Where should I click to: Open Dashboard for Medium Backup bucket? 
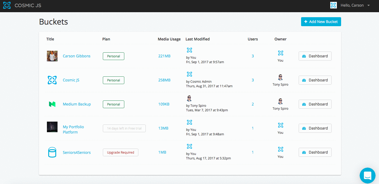click(315, 104)
